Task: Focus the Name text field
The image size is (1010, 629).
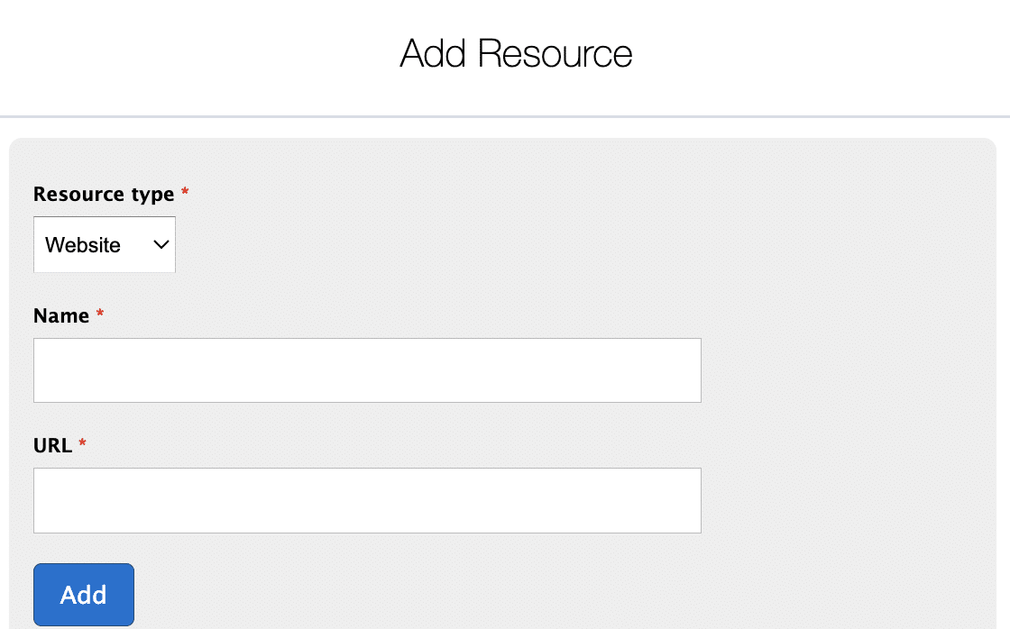Action: 367,370
